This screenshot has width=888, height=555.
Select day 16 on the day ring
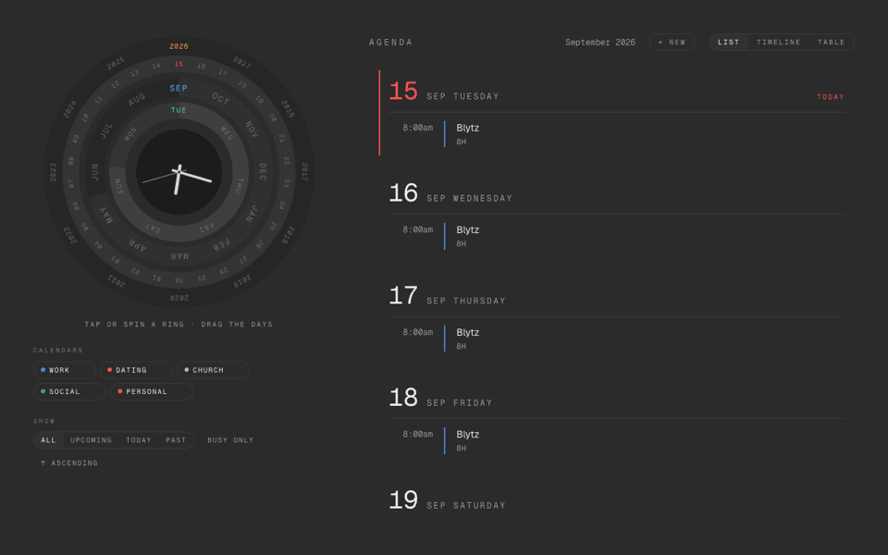201,67
